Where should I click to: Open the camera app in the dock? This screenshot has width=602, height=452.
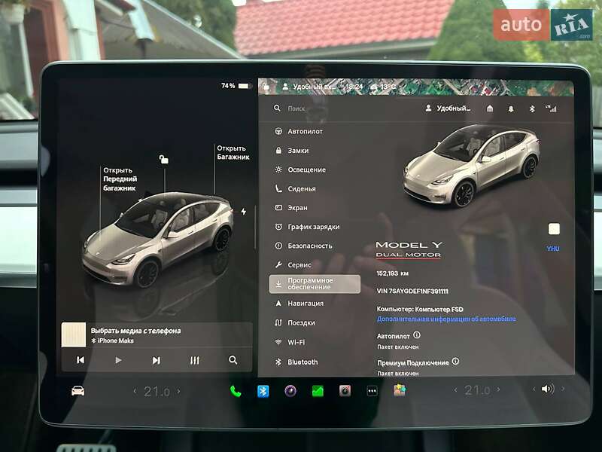(x=290, y=391)
